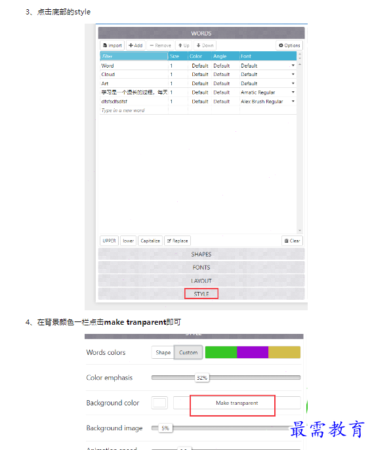The width and height of the screenshot is (370, 450).
Task: Click the Font column header
Action: [x=268, y=56]
